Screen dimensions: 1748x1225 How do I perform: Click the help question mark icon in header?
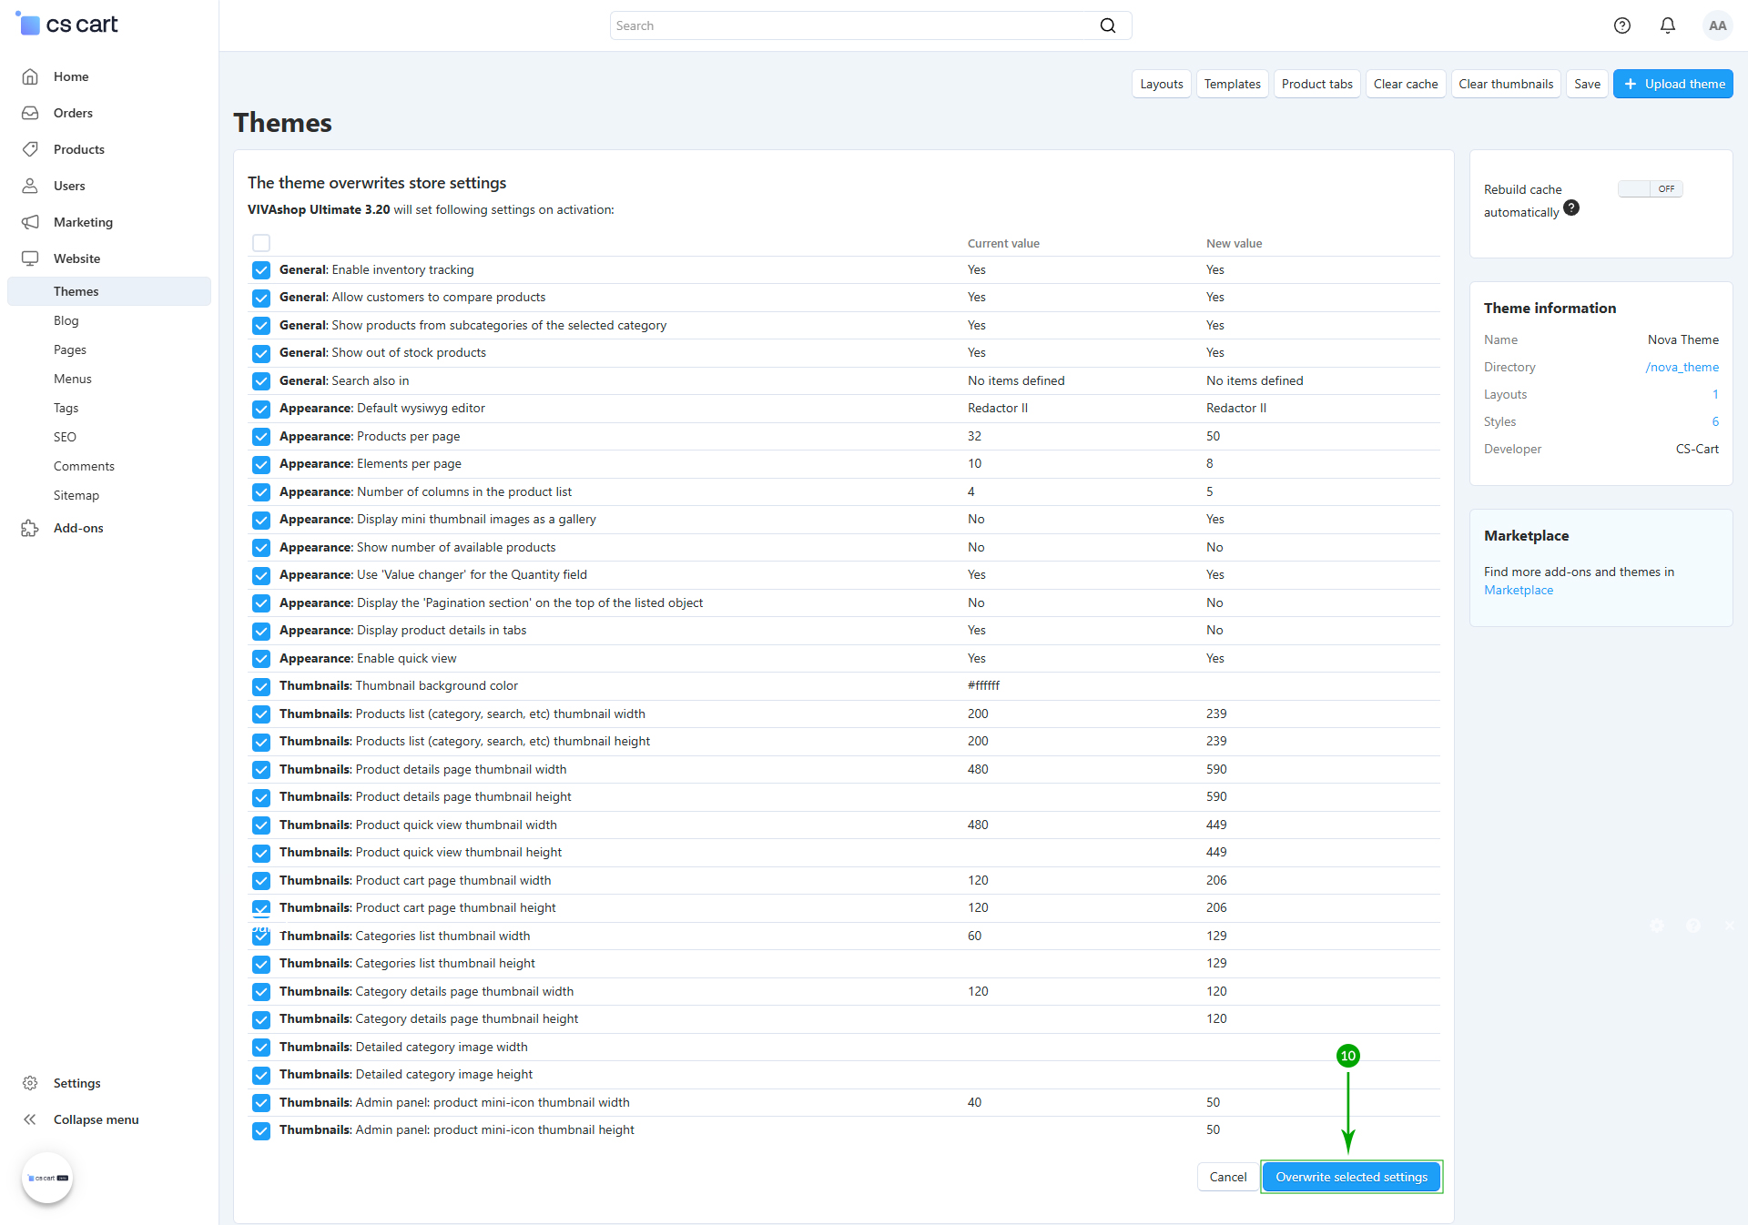click(1621, 25)
